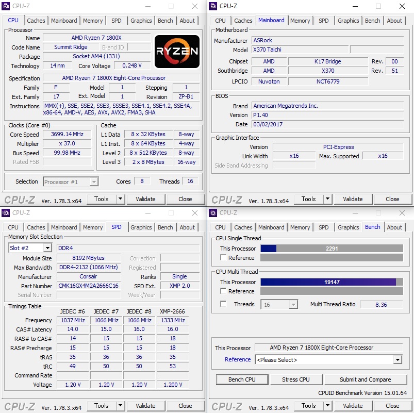Minimize the Mainboard CPU-Z window

tap(355, 6)
